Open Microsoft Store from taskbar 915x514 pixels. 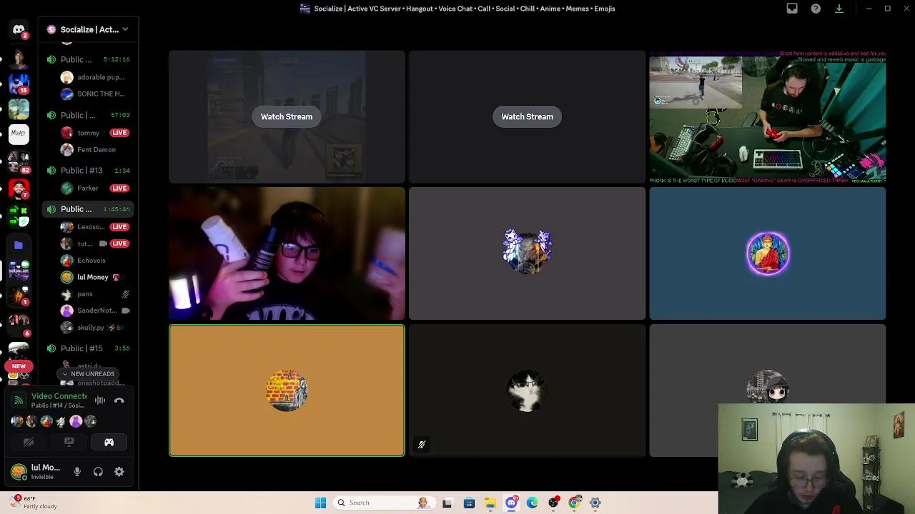coord(469,503)
